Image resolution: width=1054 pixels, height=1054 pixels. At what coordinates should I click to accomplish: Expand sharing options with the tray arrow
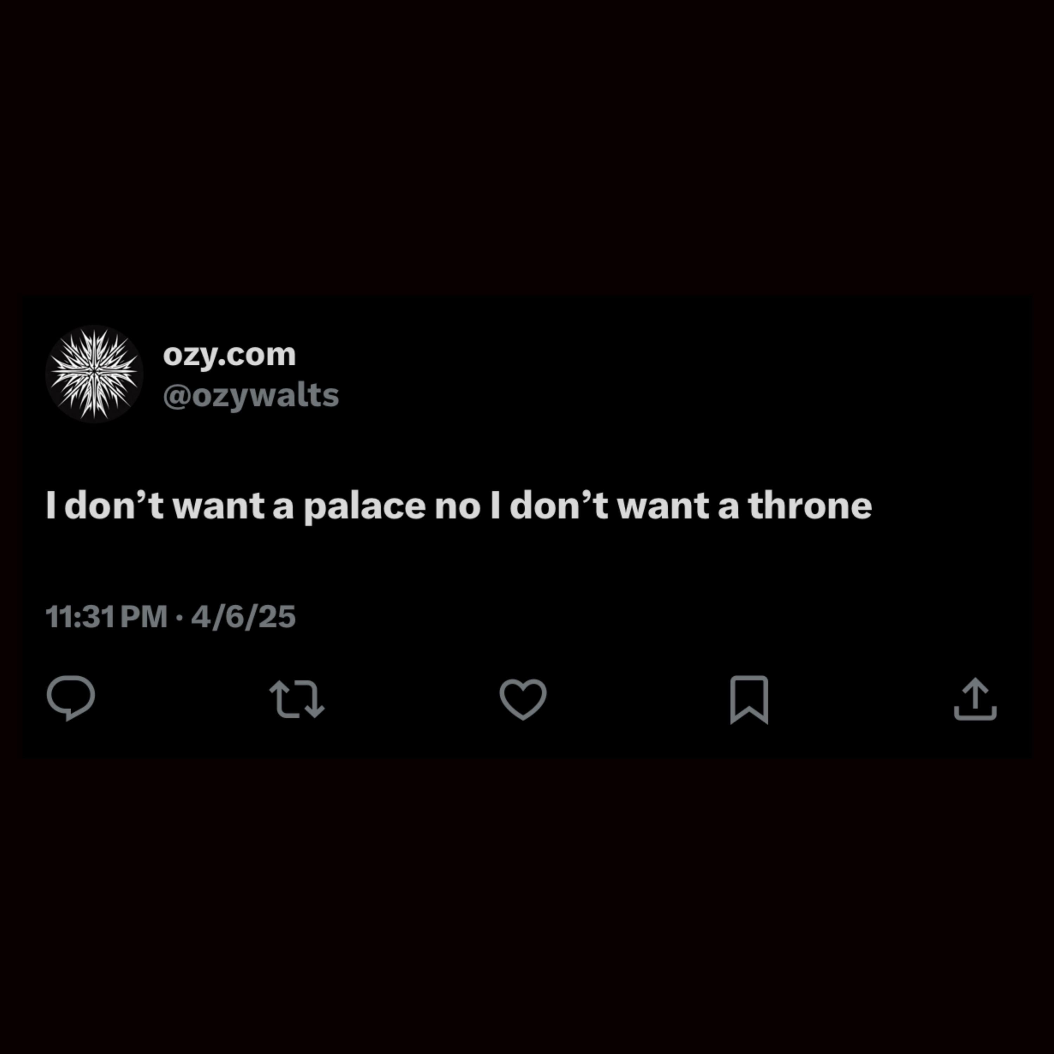(x=975, y=699)
